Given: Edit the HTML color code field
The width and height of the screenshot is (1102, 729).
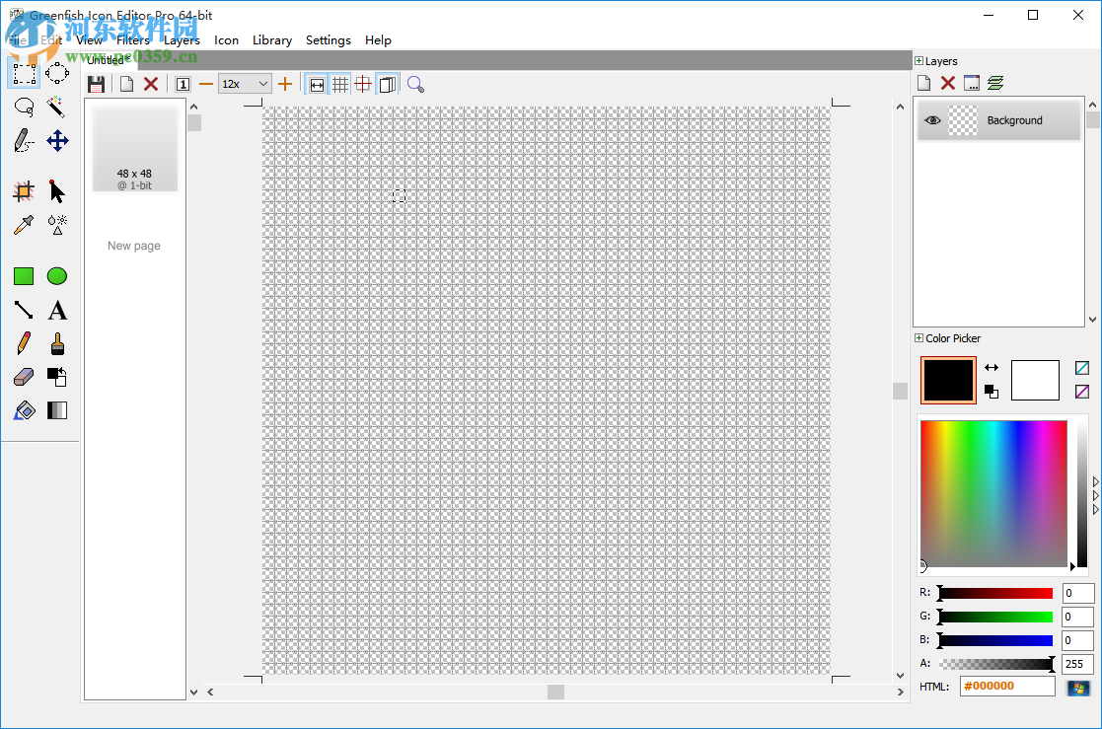Looking at the screenshot, I should tap(1006, 686).
